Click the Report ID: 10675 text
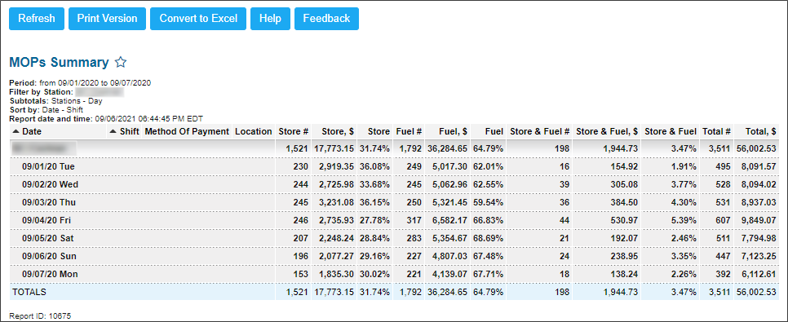 pos(40,316)
